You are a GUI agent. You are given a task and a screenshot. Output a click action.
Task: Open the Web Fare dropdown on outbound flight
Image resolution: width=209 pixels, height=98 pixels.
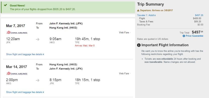125,32
